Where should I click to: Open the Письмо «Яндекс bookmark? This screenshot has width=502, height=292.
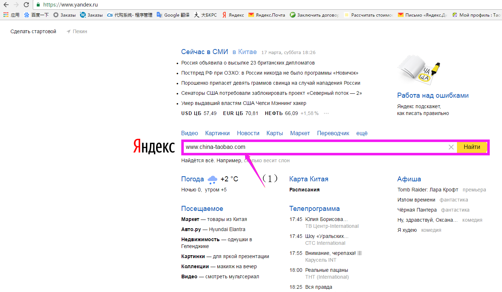tap(422, 15)
